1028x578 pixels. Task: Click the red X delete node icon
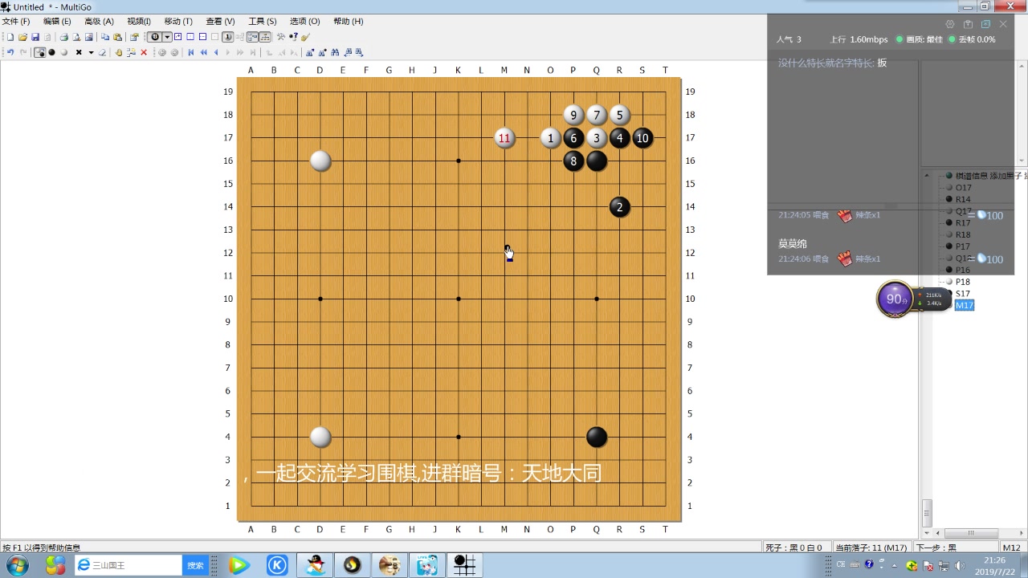pos(144,52)
